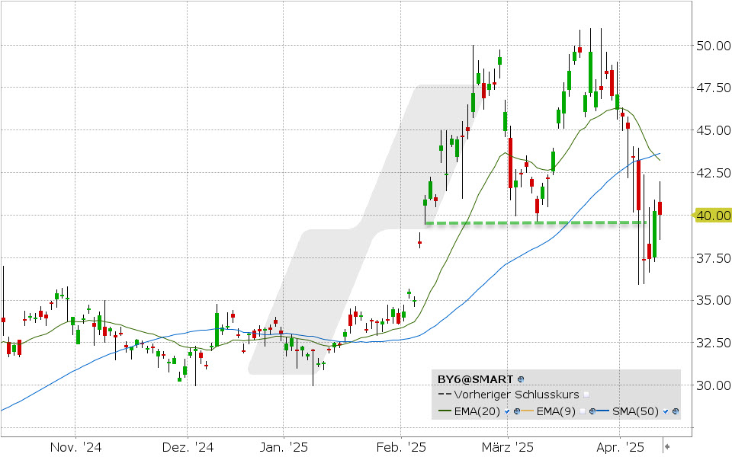Open EMA(20) indicator settings icon
This screenshot has width=732, height=457.
click(517, 411)
